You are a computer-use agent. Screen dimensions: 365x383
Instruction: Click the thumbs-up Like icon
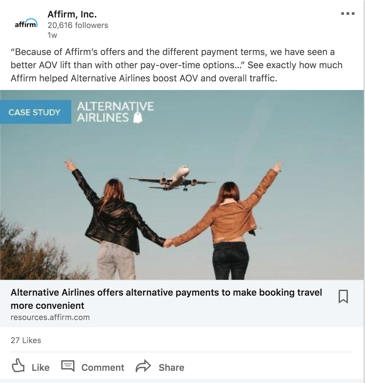click(x=18, y=365)
